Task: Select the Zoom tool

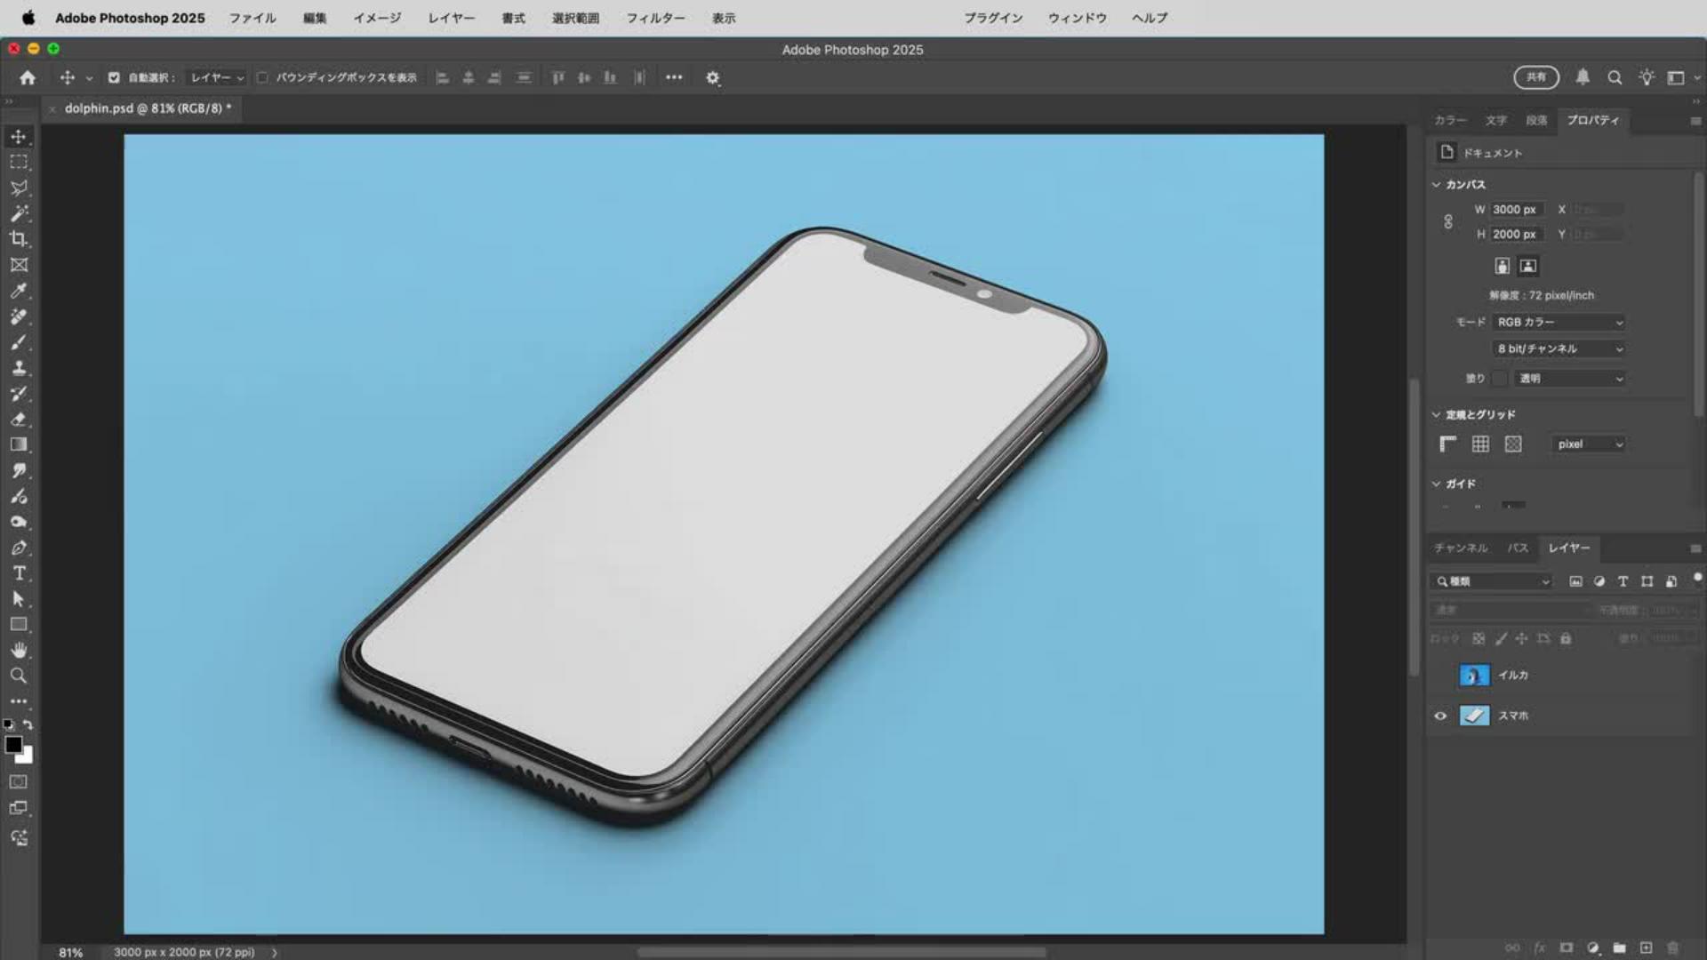Action: coord(18,676)
